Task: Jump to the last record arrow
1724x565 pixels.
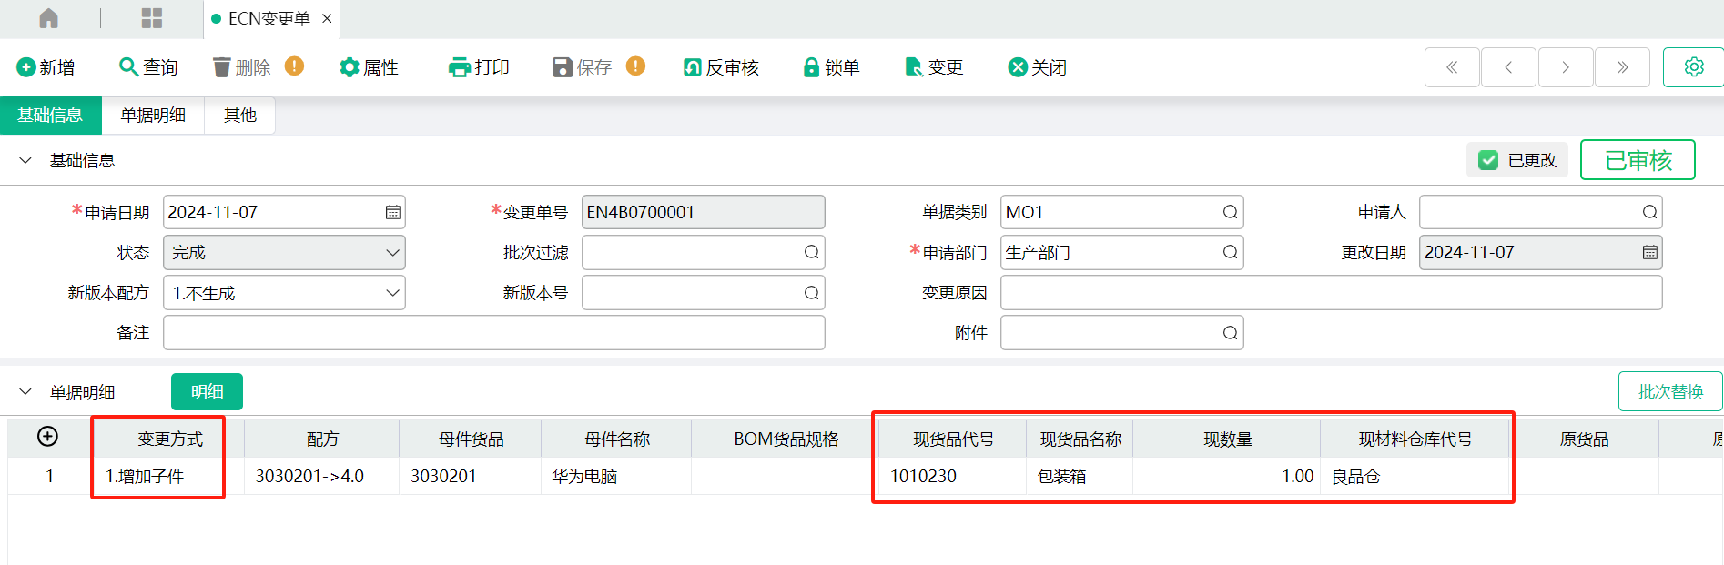Action: click(1622, 67)
